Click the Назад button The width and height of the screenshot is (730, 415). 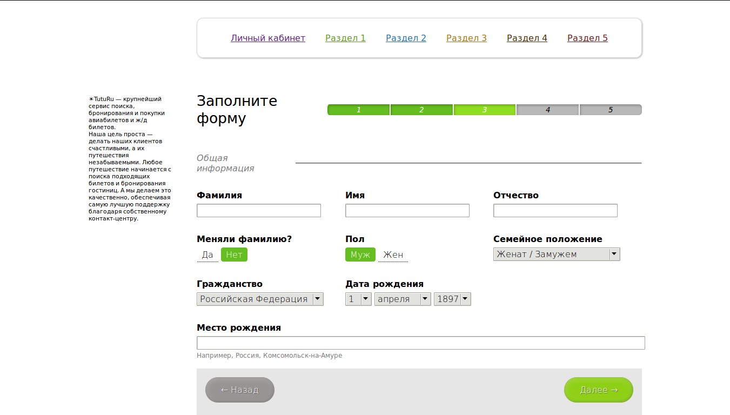click(x=240, y=390)
